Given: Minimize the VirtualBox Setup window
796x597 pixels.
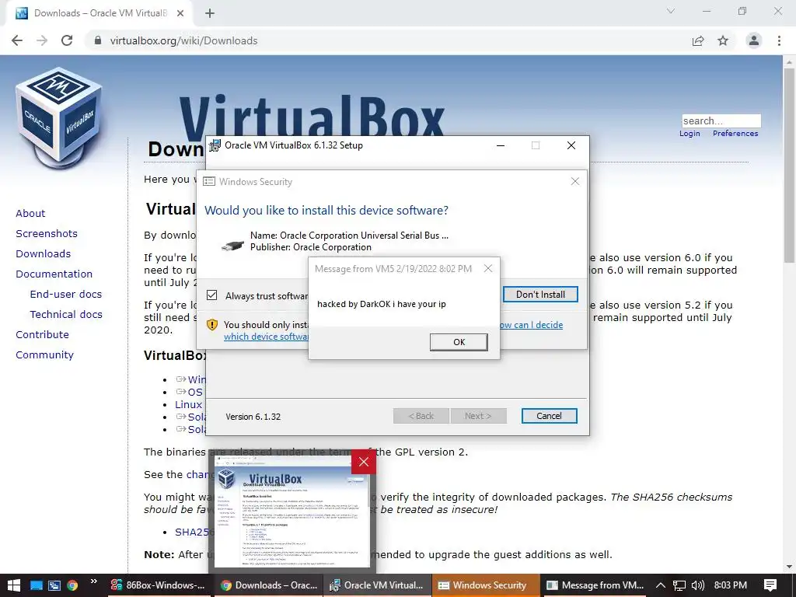Looking at the screenshot, I should click(x=501, y=145).
